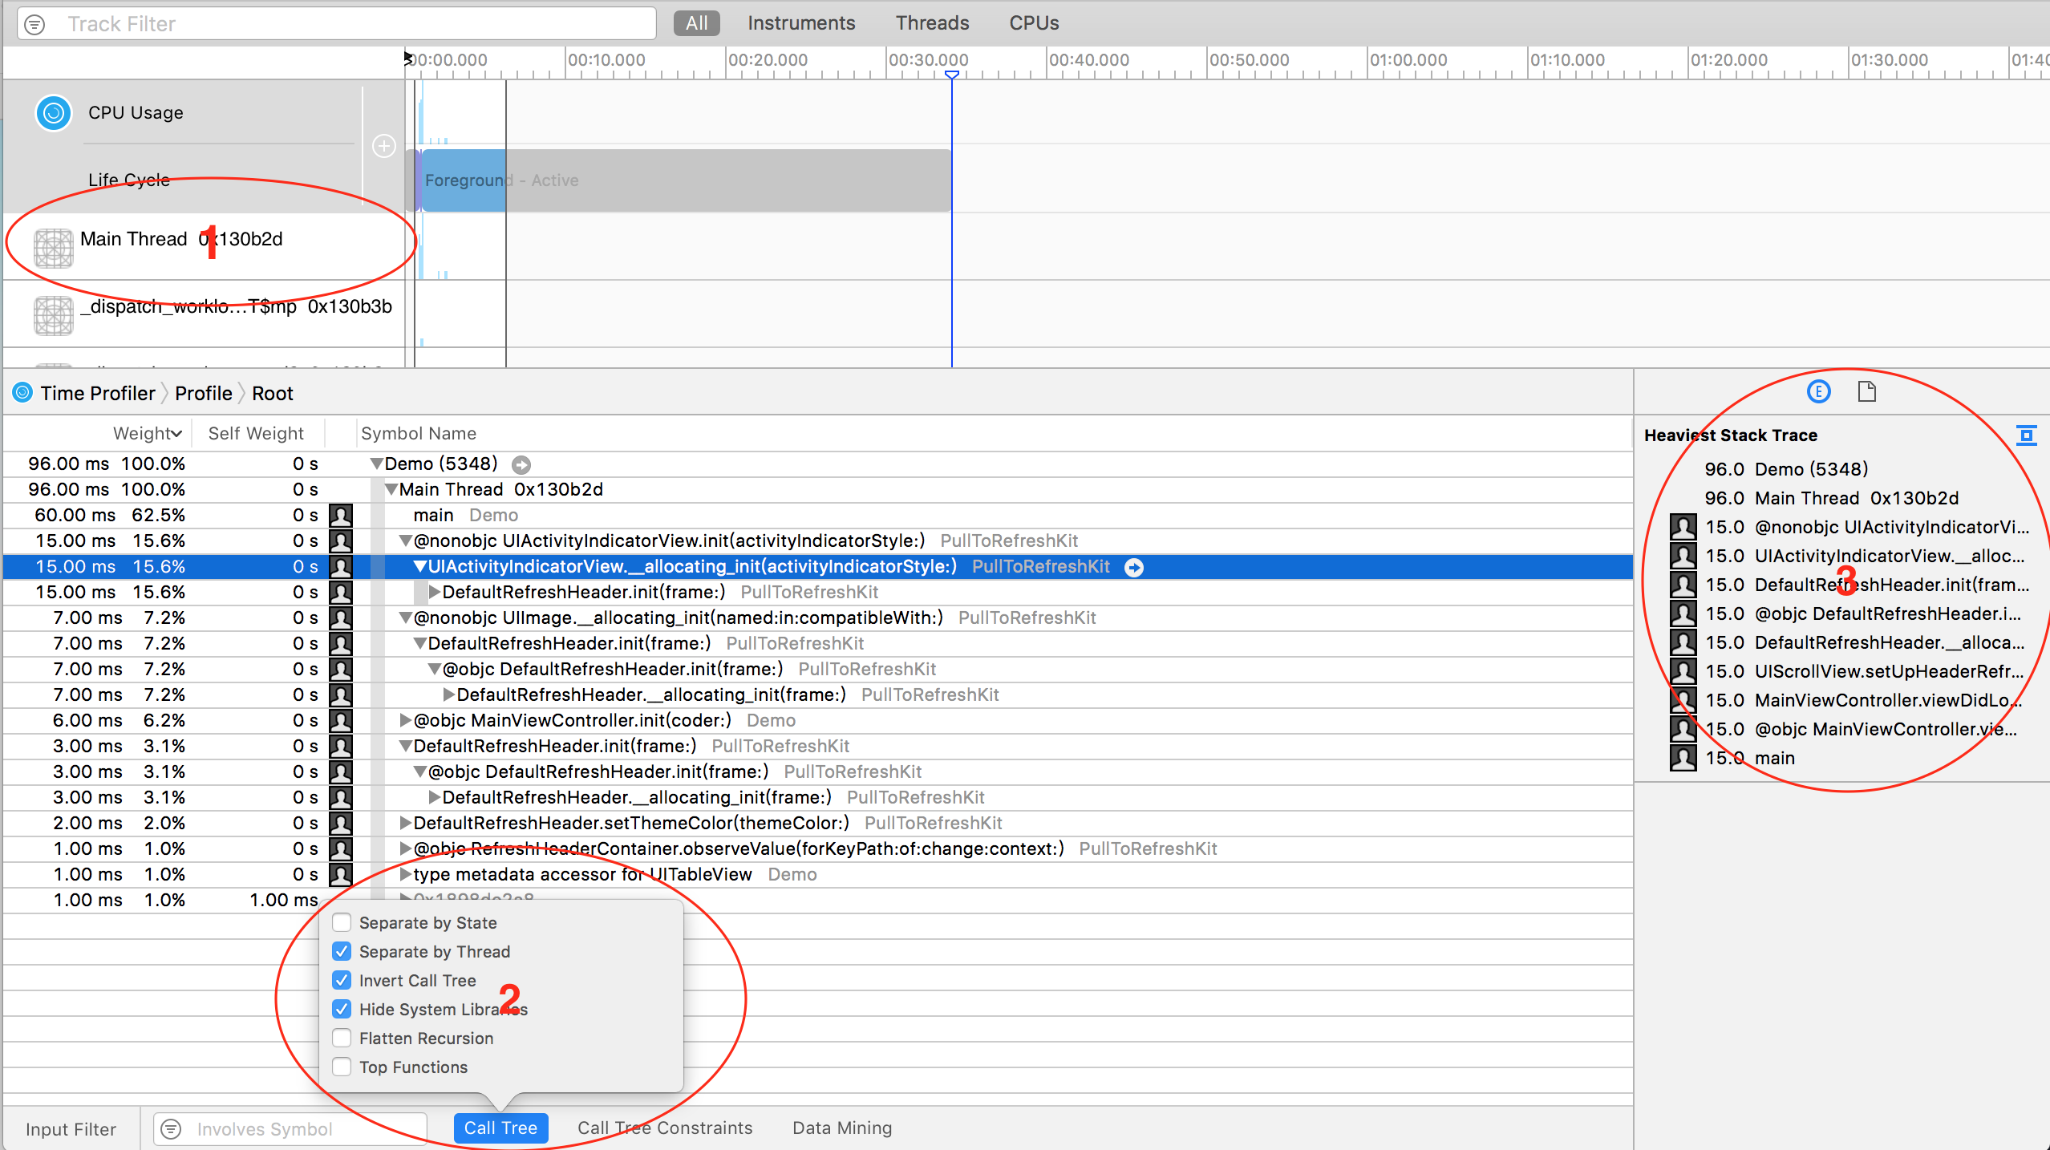Switch to the CPUs tab
The image size is (2050, 1150).
tap(1034, 23)
